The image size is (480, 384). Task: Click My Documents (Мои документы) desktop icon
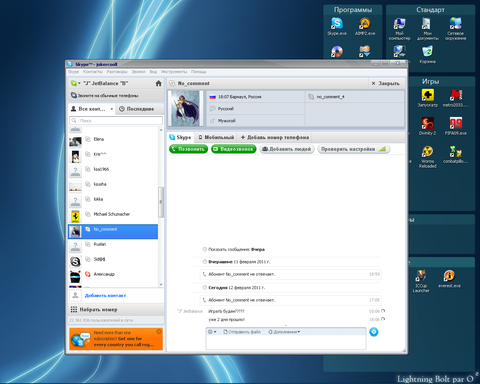427,29
